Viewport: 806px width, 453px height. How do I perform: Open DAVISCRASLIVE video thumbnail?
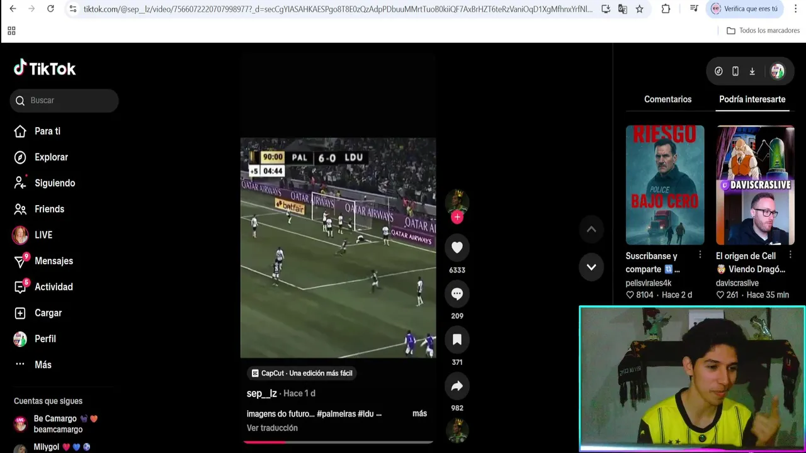[x=755, y=185]
